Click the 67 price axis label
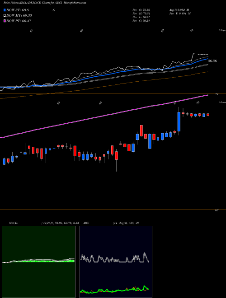Screen dimensions: 226x298 click(217, 210)
